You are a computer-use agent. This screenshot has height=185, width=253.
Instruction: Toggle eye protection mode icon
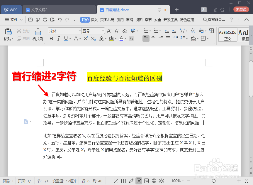[x=162, y=181]
